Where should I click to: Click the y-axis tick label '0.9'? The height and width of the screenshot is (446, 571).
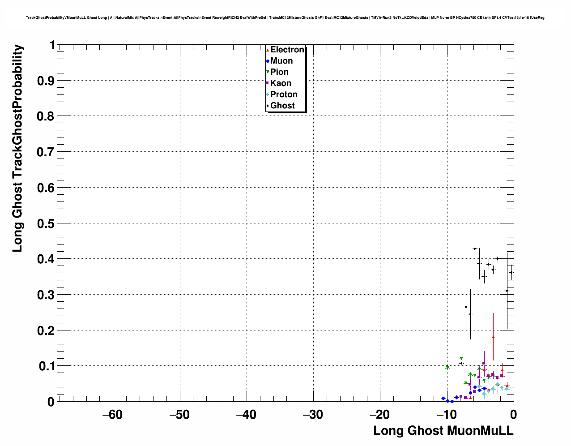(47, 81)
